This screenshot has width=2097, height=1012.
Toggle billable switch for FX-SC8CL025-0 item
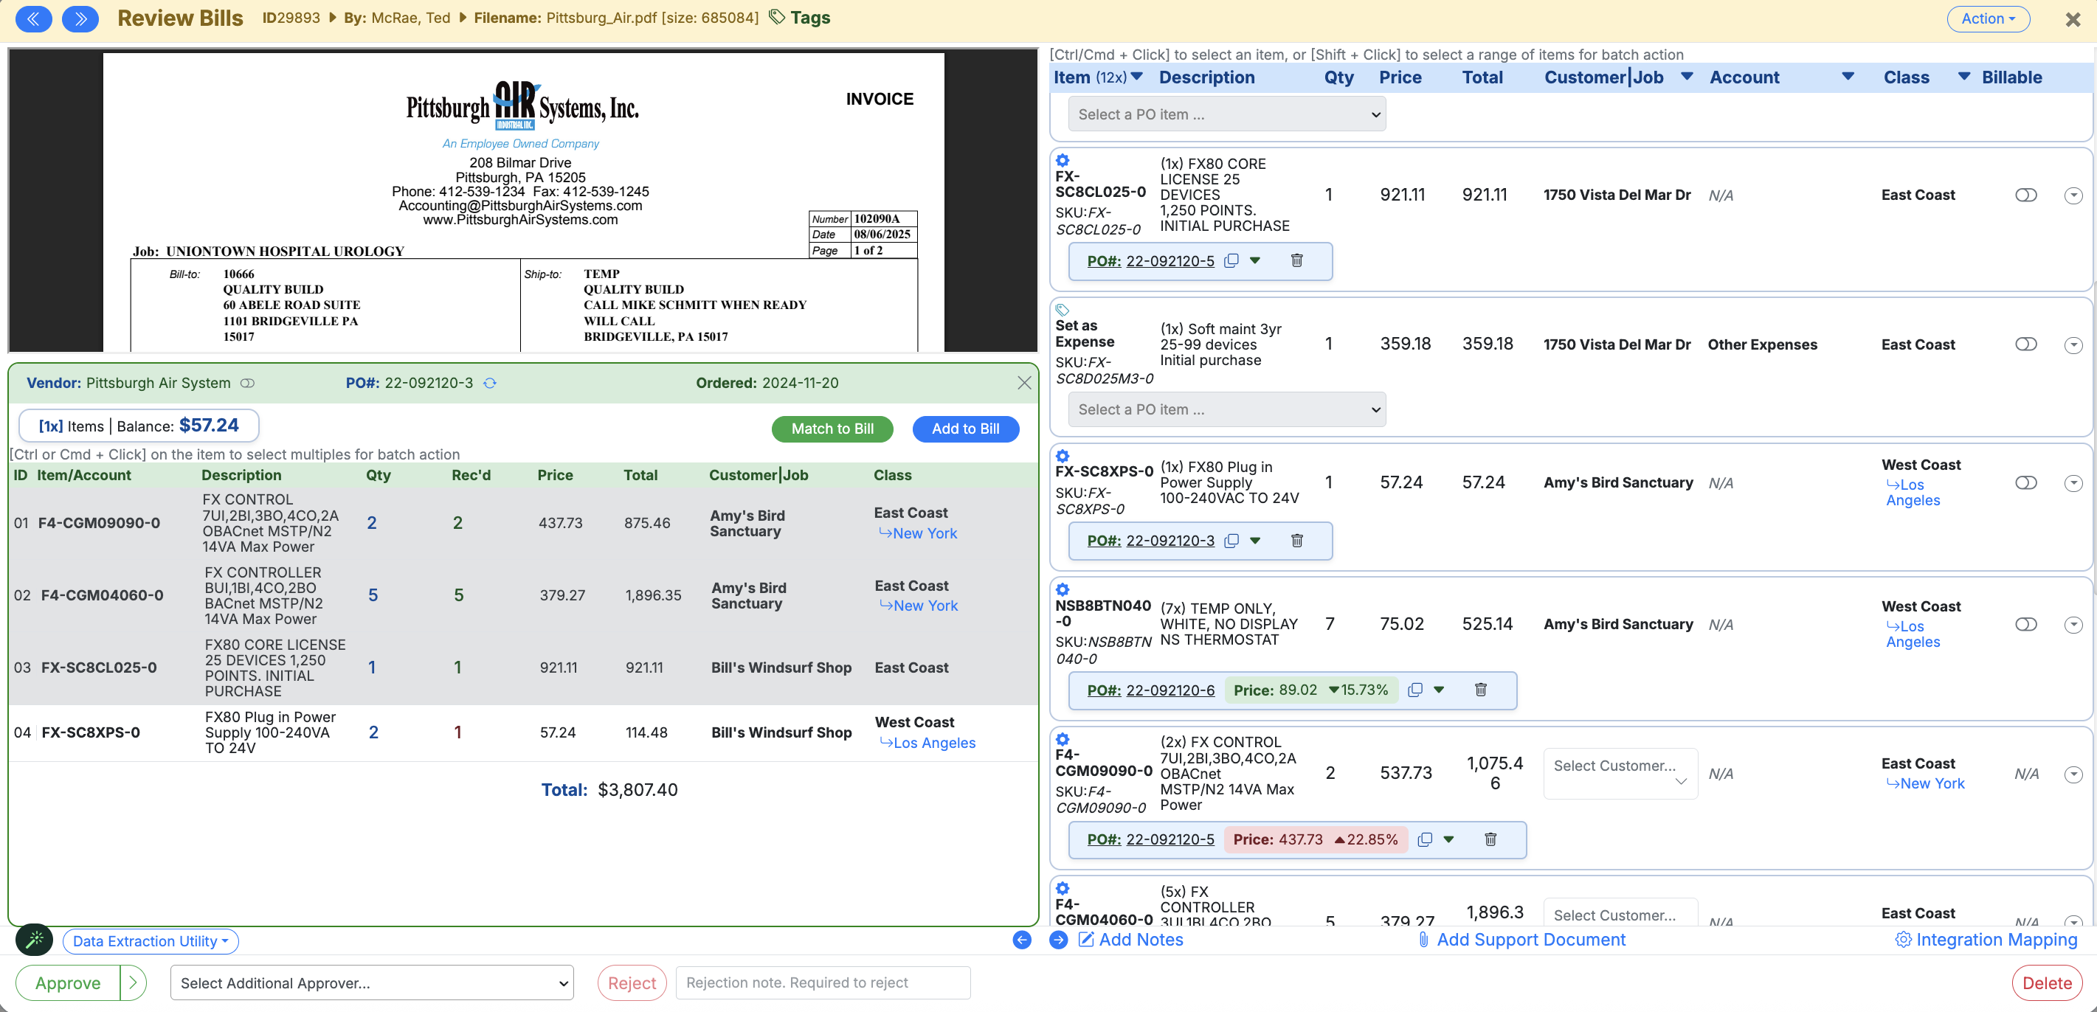click(2025, 195)
